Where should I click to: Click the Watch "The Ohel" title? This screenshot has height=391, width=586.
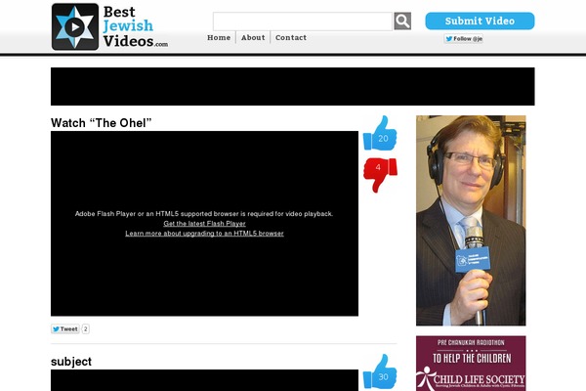pos(102,123)
